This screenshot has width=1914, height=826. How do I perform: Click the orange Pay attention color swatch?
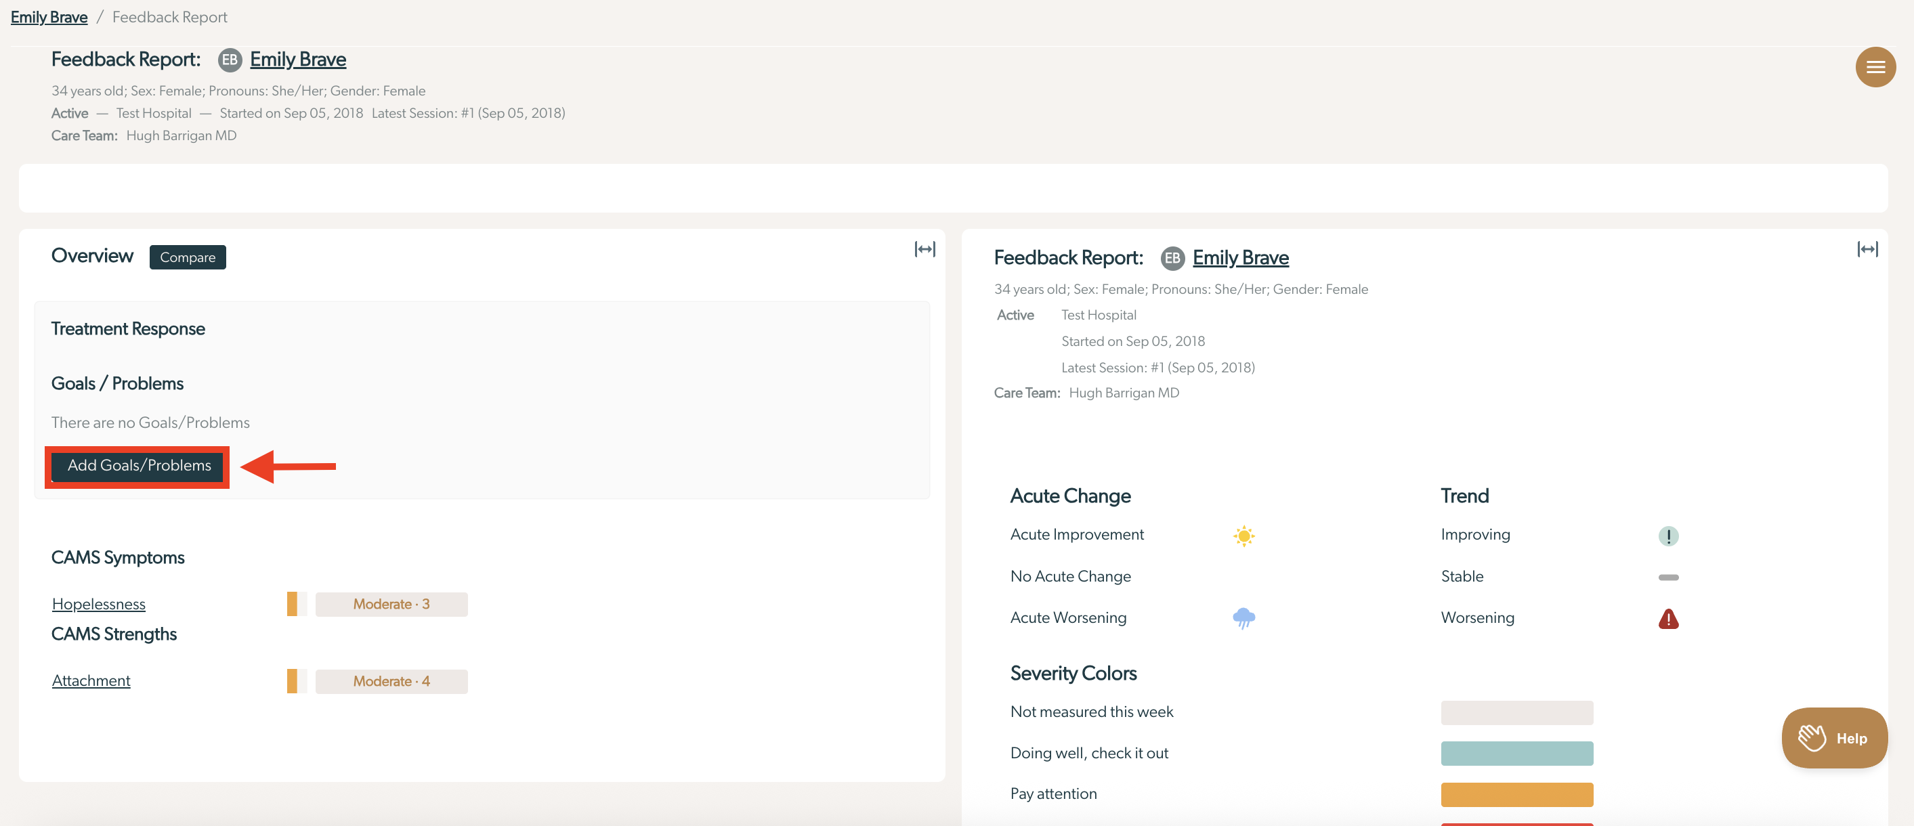coord(1516,794)
